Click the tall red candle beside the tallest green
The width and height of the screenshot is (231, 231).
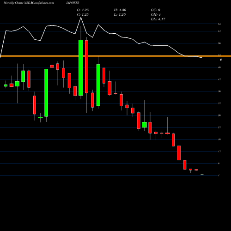coord(86,67)
